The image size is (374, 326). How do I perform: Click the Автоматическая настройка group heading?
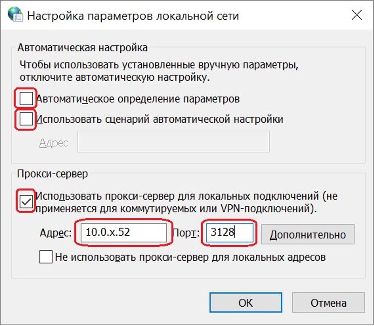click(82, 48)
